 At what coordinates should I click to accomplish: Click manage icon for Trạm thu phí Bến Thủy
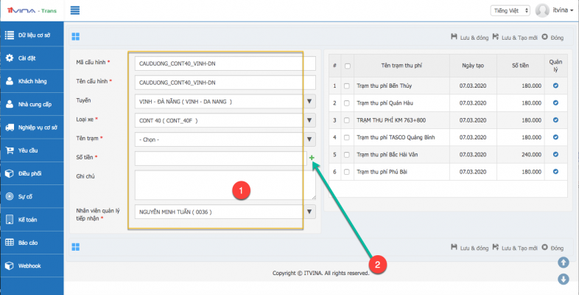pos(555,86)
